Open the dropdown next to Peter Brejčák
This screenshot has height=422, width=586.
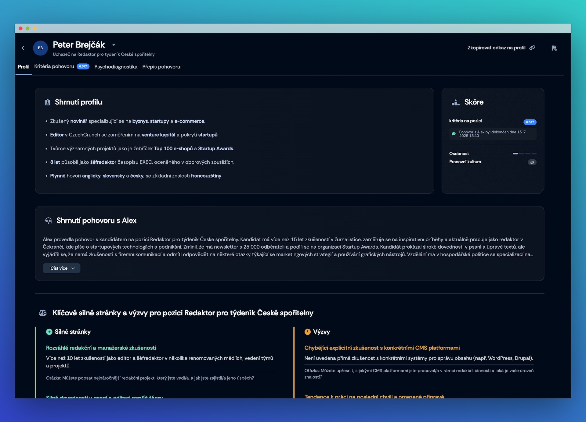click(x=114, y=45)
